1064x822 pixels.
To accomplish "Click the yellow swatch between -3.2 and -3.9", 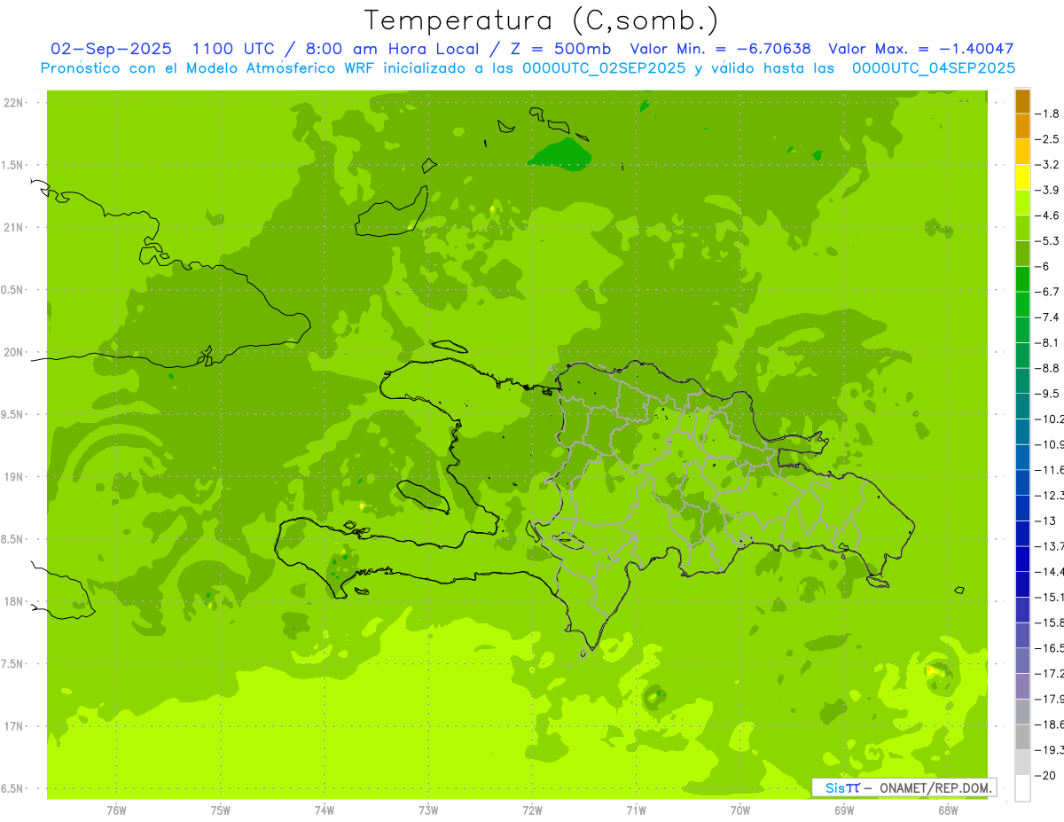I will pyautogui.click(x=1022, y=177).
